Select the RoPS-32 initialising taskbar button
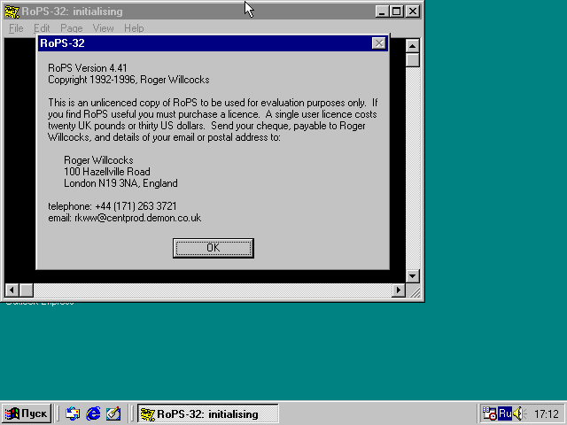Screen dimensions: 567x425 click(x=208, y=413)
